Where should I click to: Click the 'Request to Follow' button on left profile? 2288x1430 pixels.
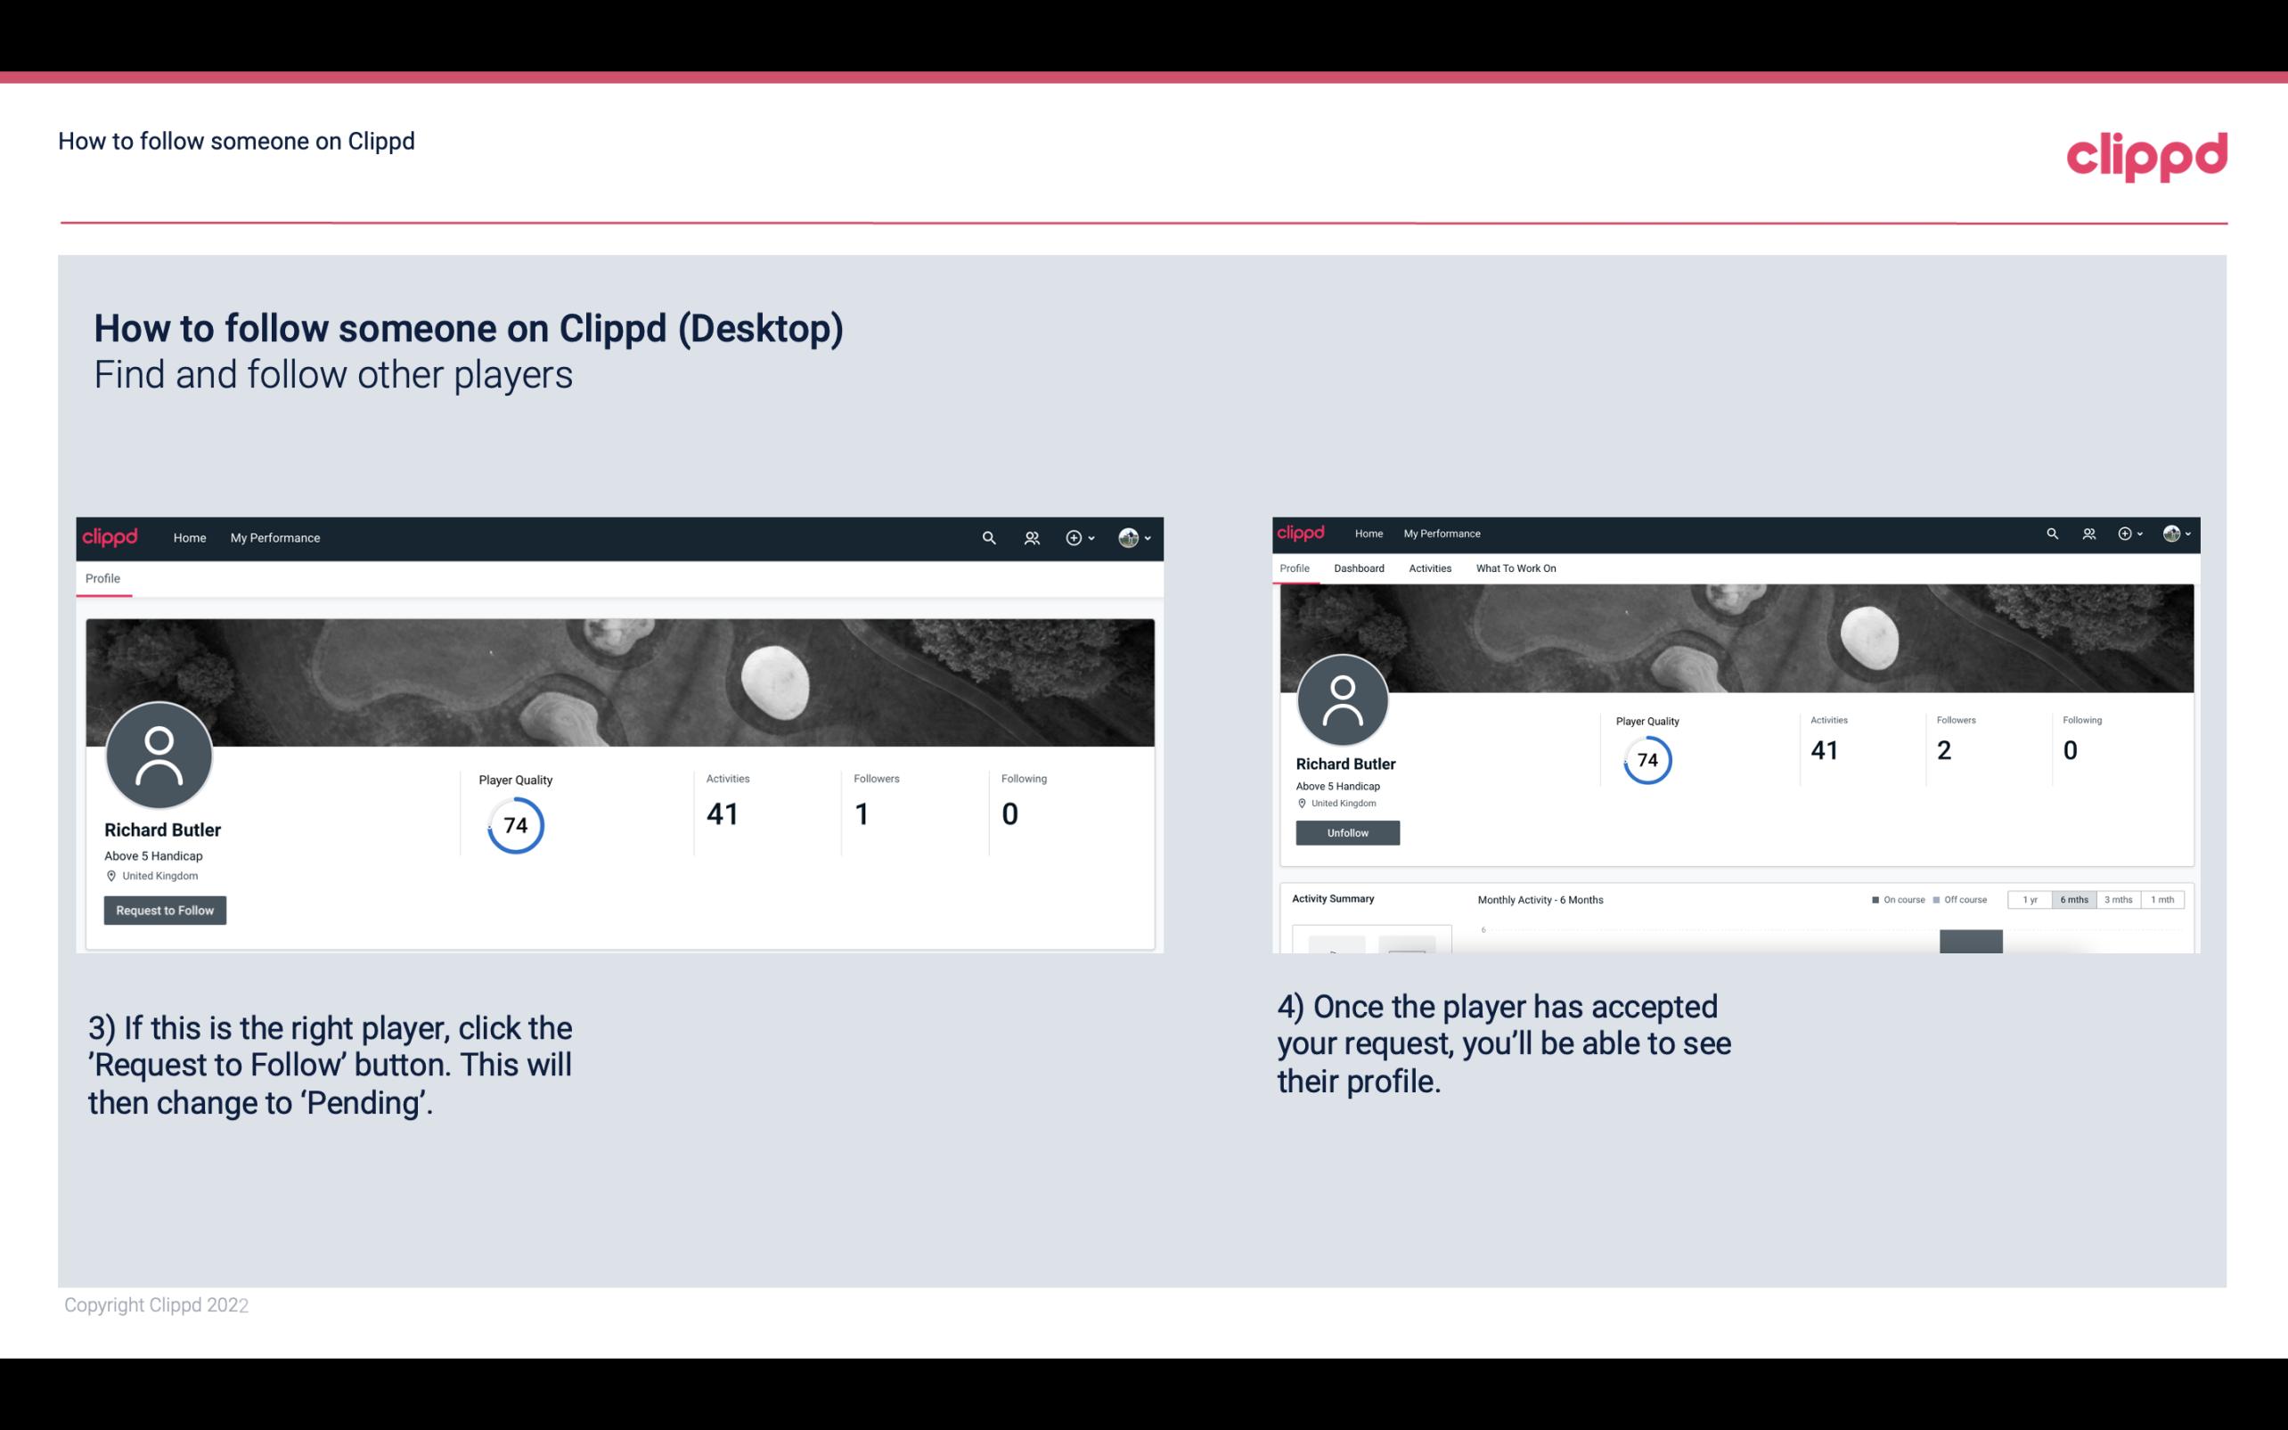tap(165, 910)
